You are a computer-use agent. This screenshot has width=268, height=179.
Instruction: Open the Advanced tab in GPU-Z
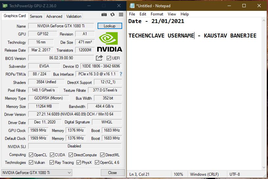coord(54,16)
